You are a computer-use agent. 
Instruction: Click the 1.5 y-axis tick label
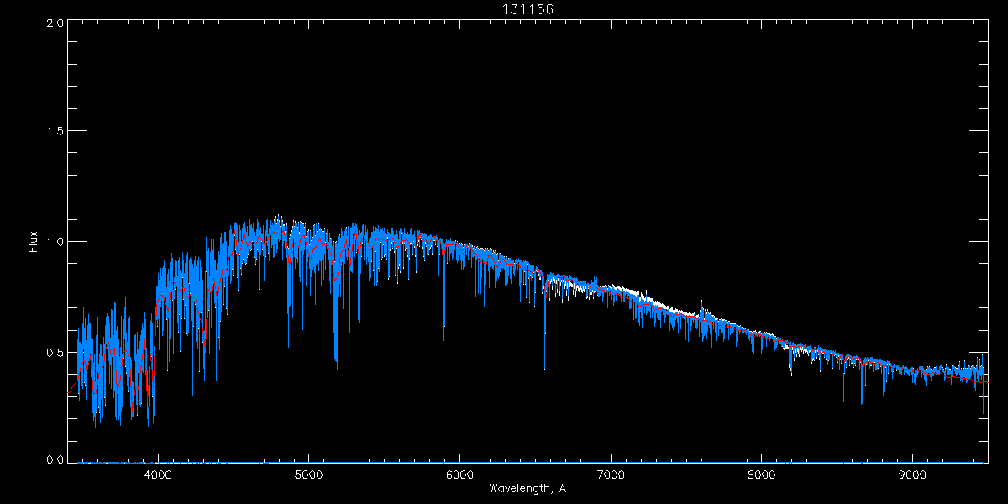tap(55, 132)
